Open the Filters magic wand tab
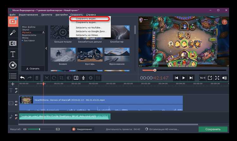 pos(13,32)
